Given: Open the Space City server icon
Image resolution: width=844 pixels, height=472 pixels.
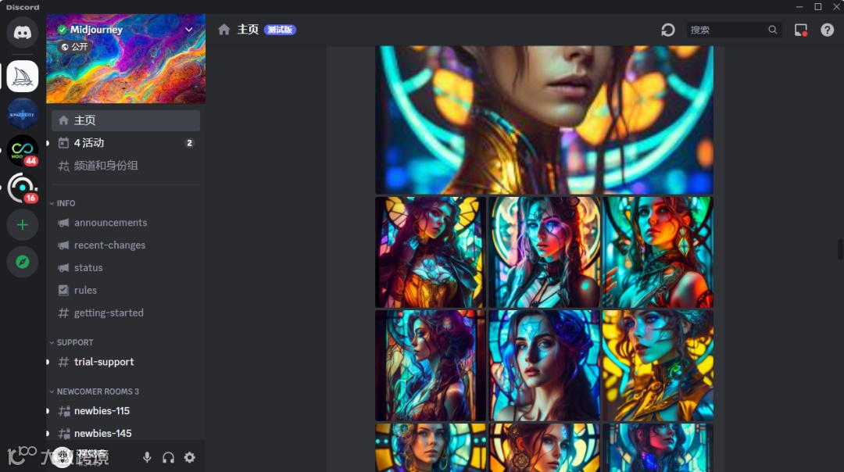Looking at the screenshot, I should [x=22, y=113].
